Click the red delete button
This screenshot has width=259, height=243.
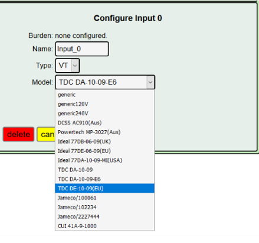(x=18, y=134)
